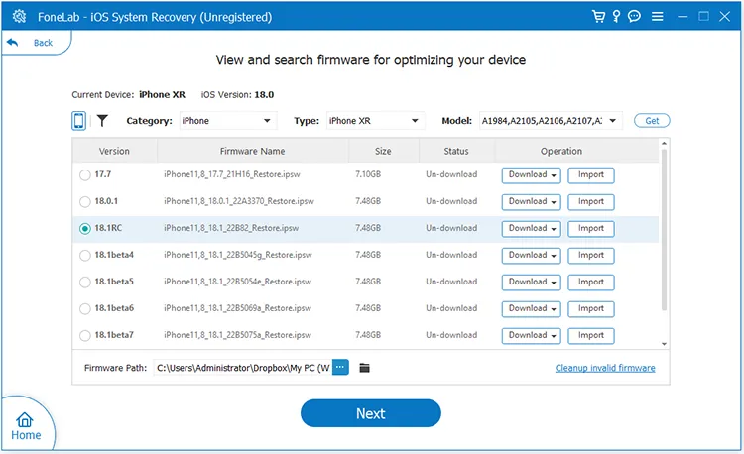Select the 18.1beta6 firmware radio button
Viewport: 744px width, 454px height.
(x=85, y=309)
